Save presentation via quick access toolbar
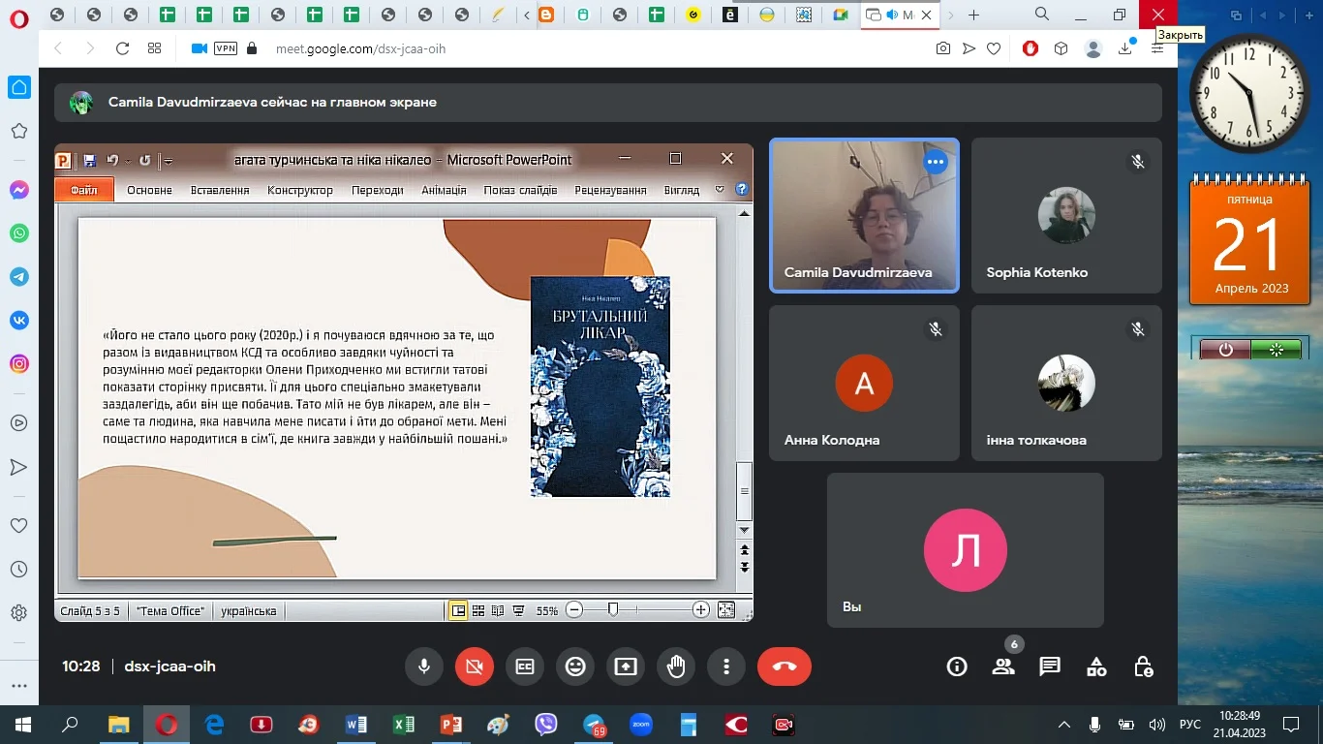1323x744 pixels. [89, 161]
